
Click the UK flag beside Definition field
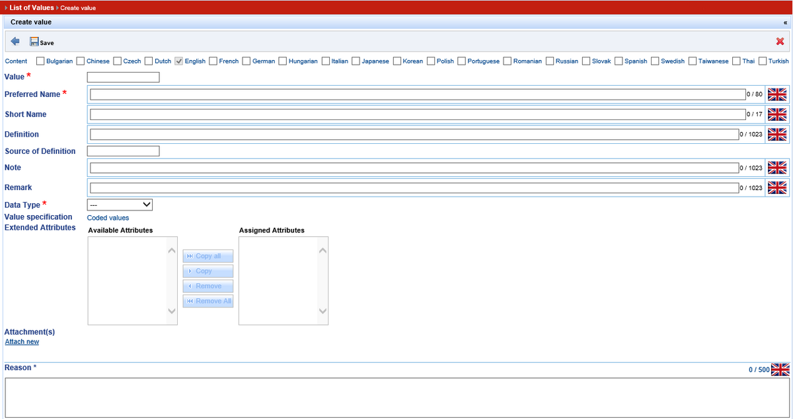[777, 134]
